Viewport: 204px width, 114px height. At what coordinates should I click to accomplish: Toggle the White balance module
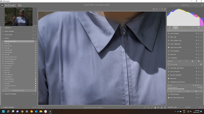coord(169,94)
